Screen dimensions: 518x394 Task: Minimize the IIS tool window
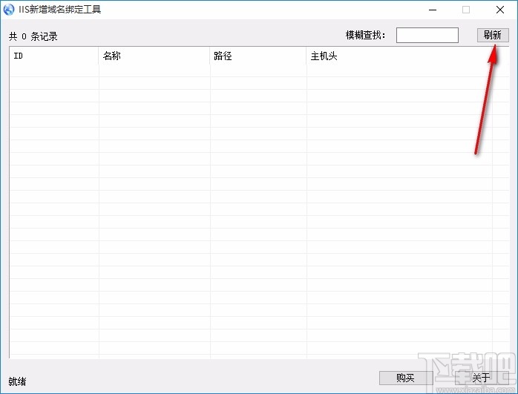[x=433, y=10]
